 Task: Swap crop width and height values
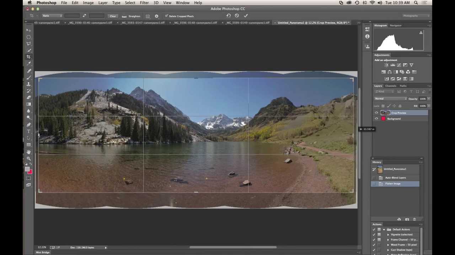(84, 16)
